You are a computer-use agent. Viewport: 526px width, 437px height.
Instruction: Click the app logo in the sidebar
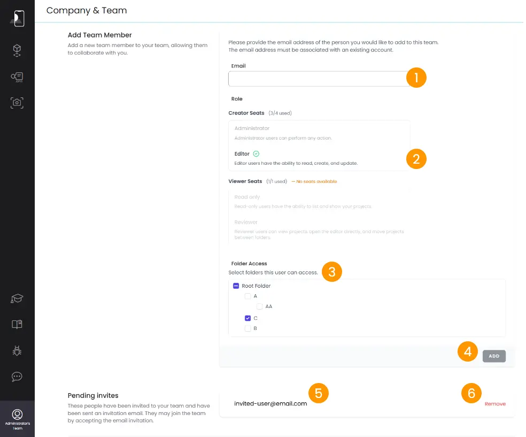coord(17,19)
